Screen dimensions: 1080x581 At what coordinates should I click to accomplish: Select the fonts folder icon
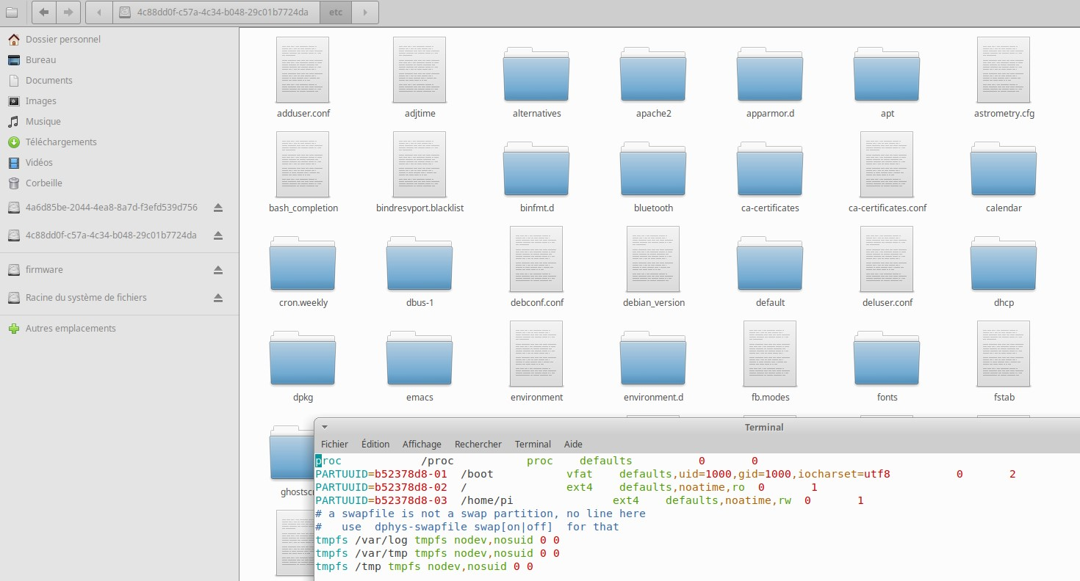click(x=887, y=358)
